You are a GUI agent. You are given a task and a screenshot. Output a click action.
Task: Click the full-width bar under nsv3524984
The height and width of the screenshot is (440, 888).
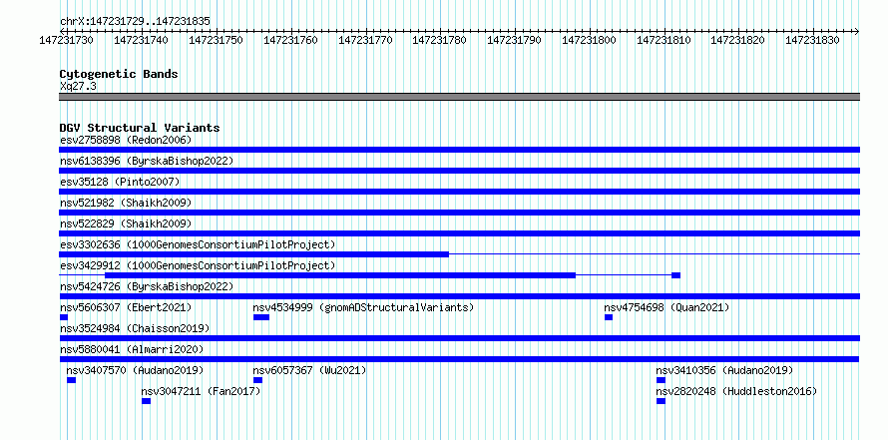pyautogui.click(x=459, y=338)
